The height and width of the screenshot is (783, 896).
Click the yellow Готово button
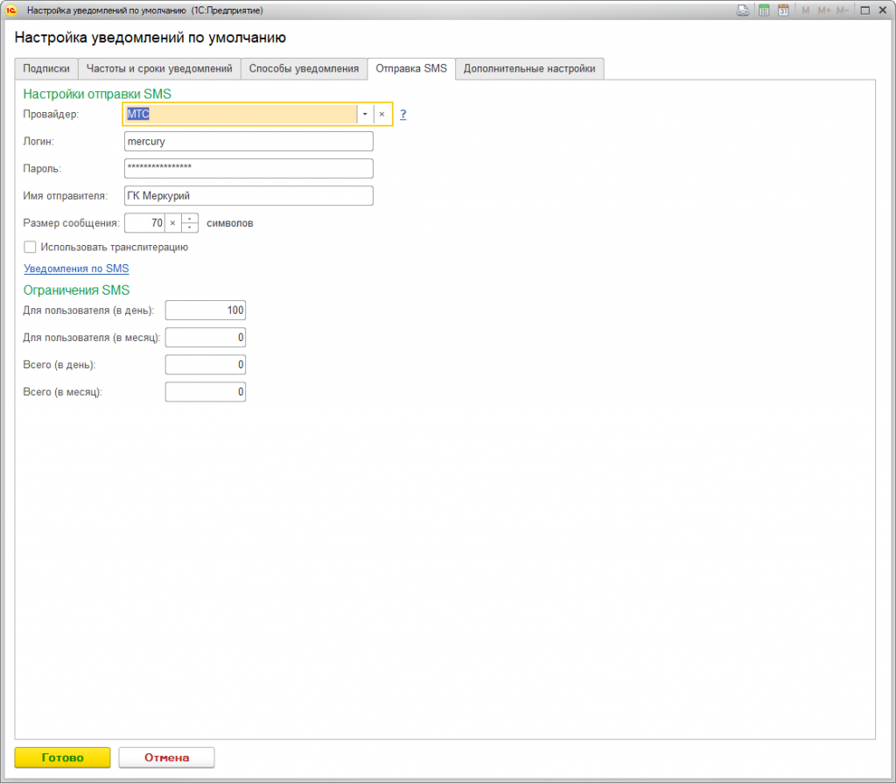click(x=62, y=758)
